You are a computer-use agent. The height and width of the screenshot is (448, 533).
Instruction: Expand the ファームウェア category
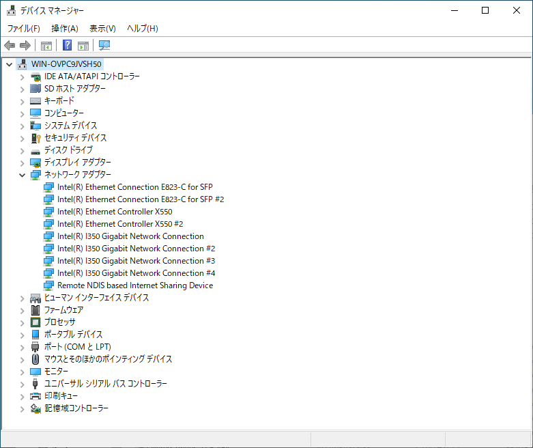pos(22,311)
